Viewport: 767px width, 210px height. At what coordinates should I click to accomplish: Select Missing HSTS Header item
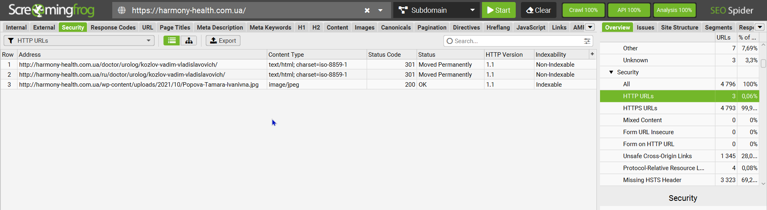click(652, 180)
